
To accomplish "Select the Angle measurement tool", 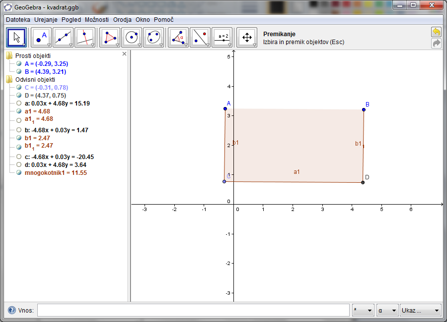I will coord(178,37).
